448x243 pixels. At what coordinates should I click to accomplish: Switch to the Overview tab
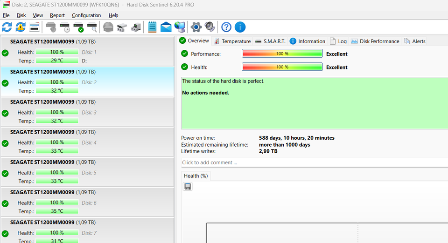(195, 41)
